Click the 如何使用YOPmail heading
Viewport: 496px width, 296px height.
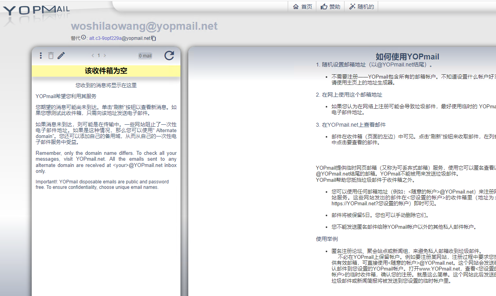pos(408,57)
